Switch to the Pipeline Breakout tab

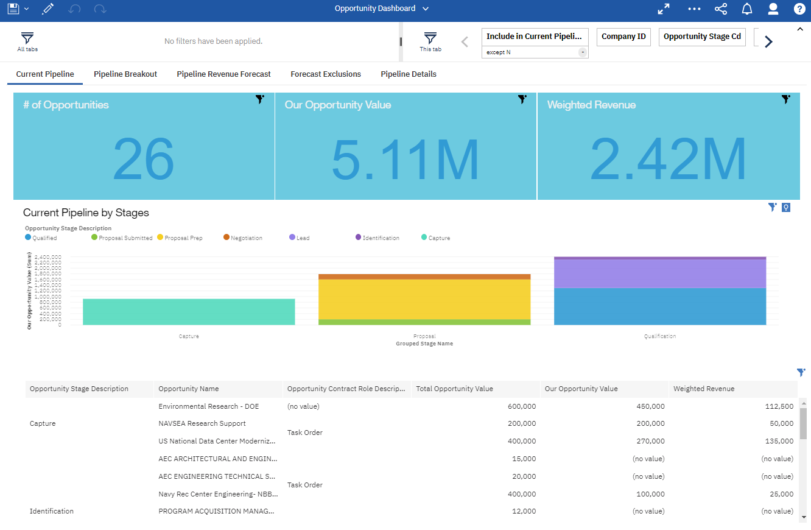(x=125, y=74)
